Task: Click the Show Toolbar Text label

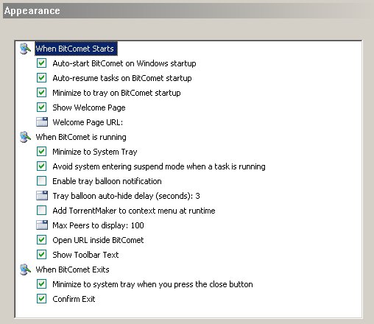Action: click(x=85, y=255)
